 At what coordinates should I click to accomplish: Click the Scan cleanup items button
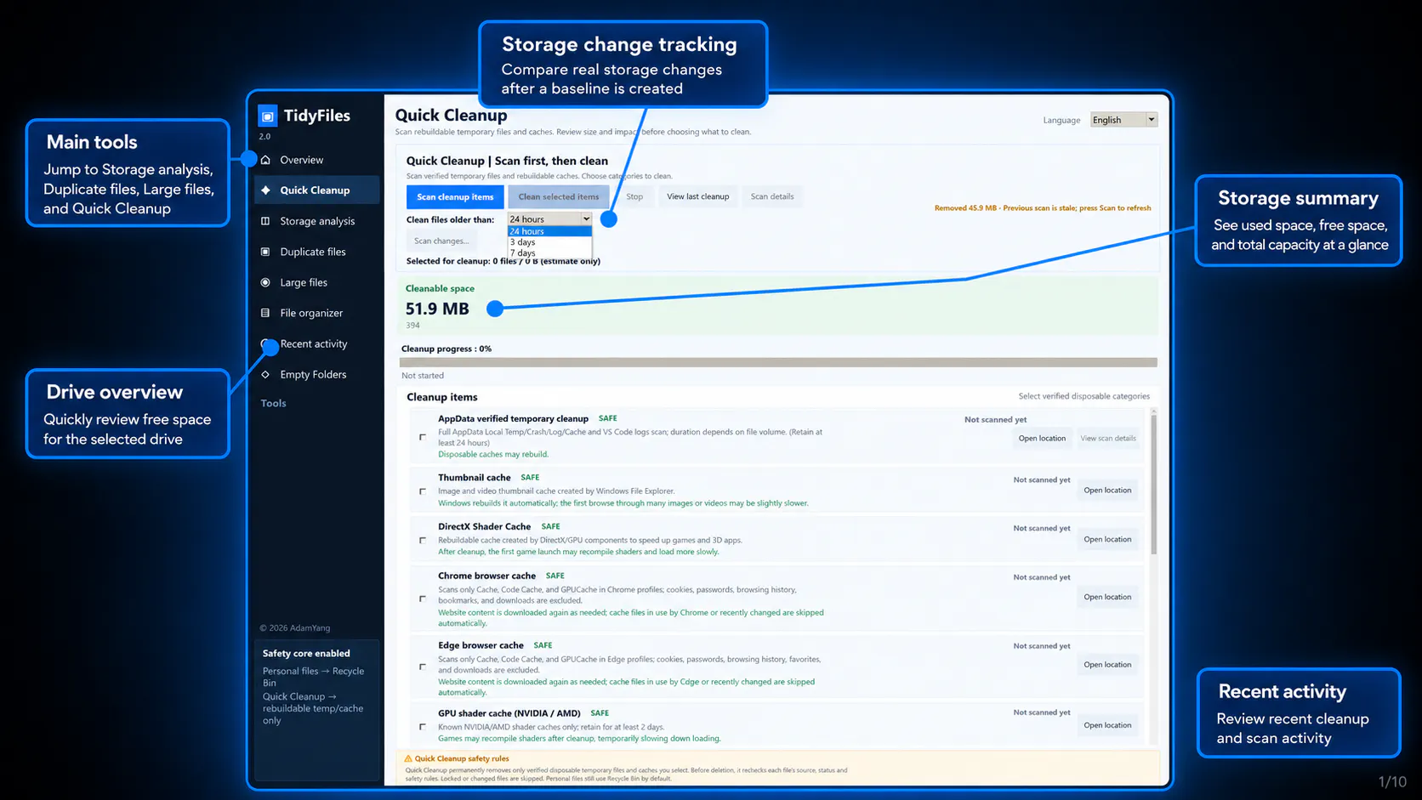[455, 196]
